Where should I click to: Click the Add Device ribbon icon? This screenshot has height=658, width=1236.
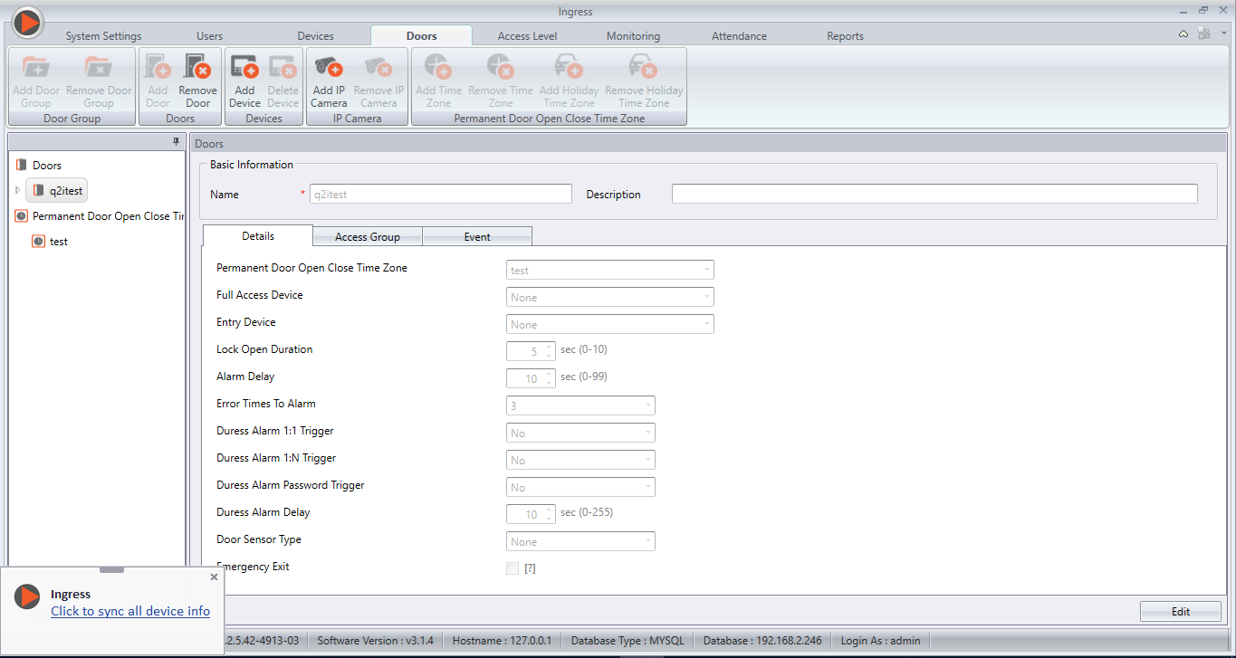(x=244, y=68)
